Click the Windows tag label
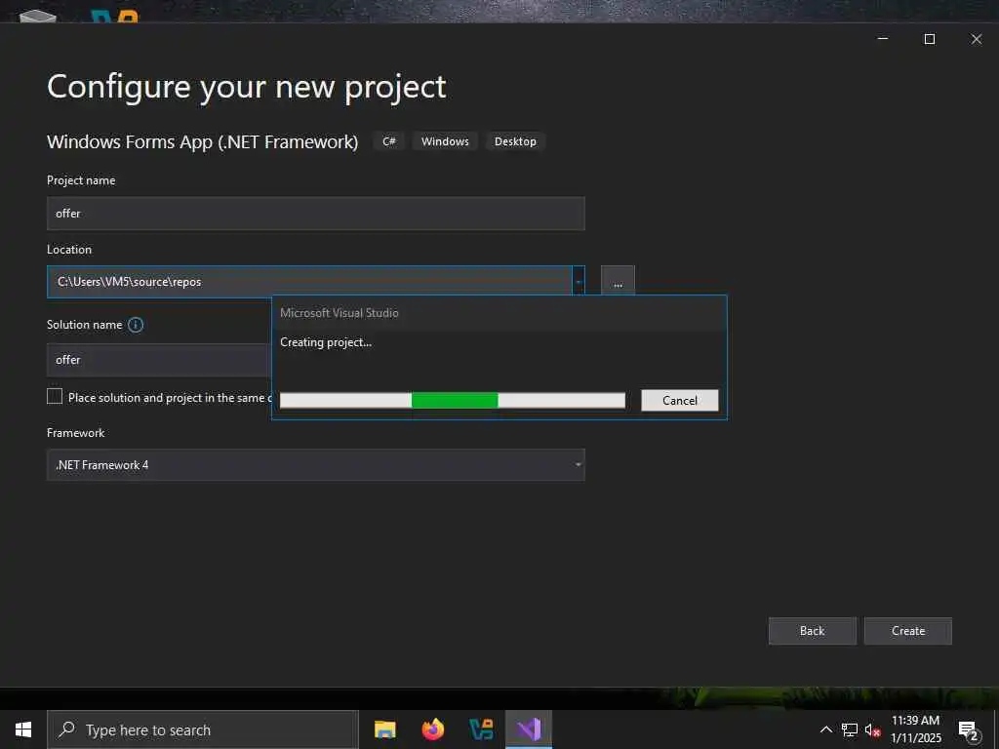 pyautogui.click(x=445, y=141)
